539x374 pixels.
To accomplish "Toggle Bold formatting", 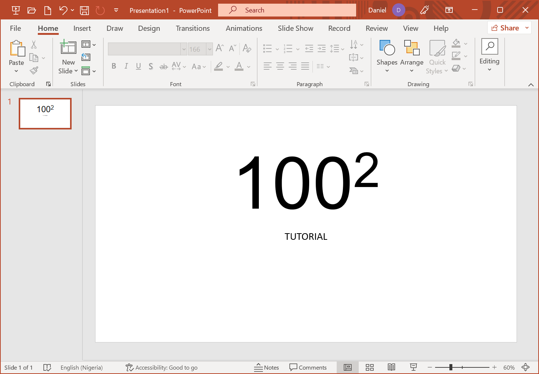I will 114,66.
